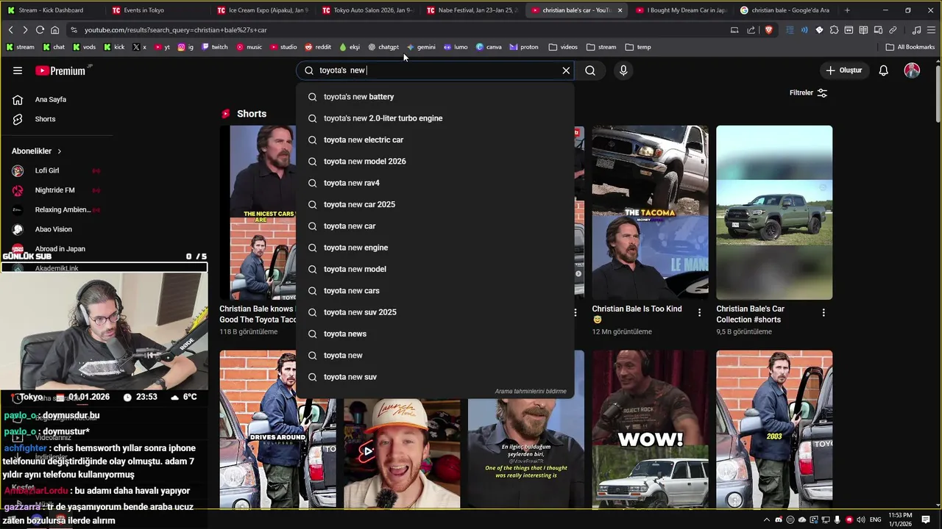
Task: Open Abao Vision channel in sidebar
Action: coord(55,229)
